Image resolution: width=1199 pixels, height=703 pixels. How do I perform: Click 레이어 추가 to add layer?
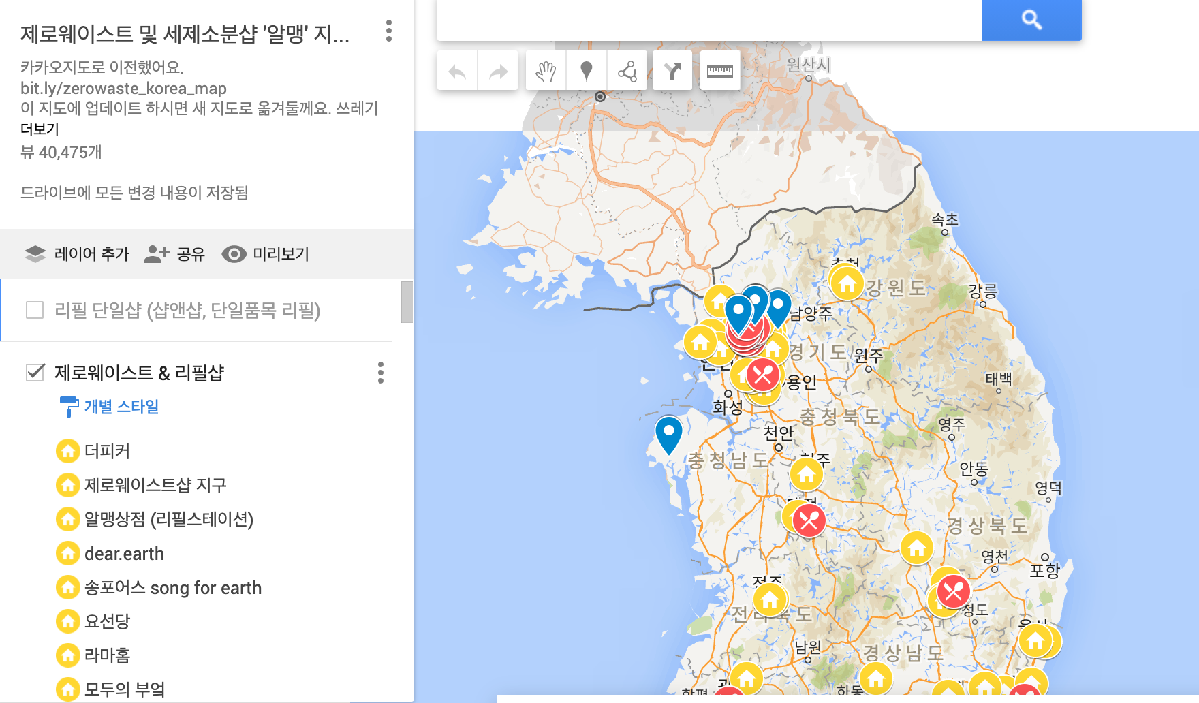click(77, 254)
